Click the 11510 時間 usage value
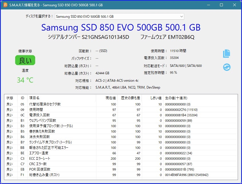Screen dimensions: 242x184 178,51
